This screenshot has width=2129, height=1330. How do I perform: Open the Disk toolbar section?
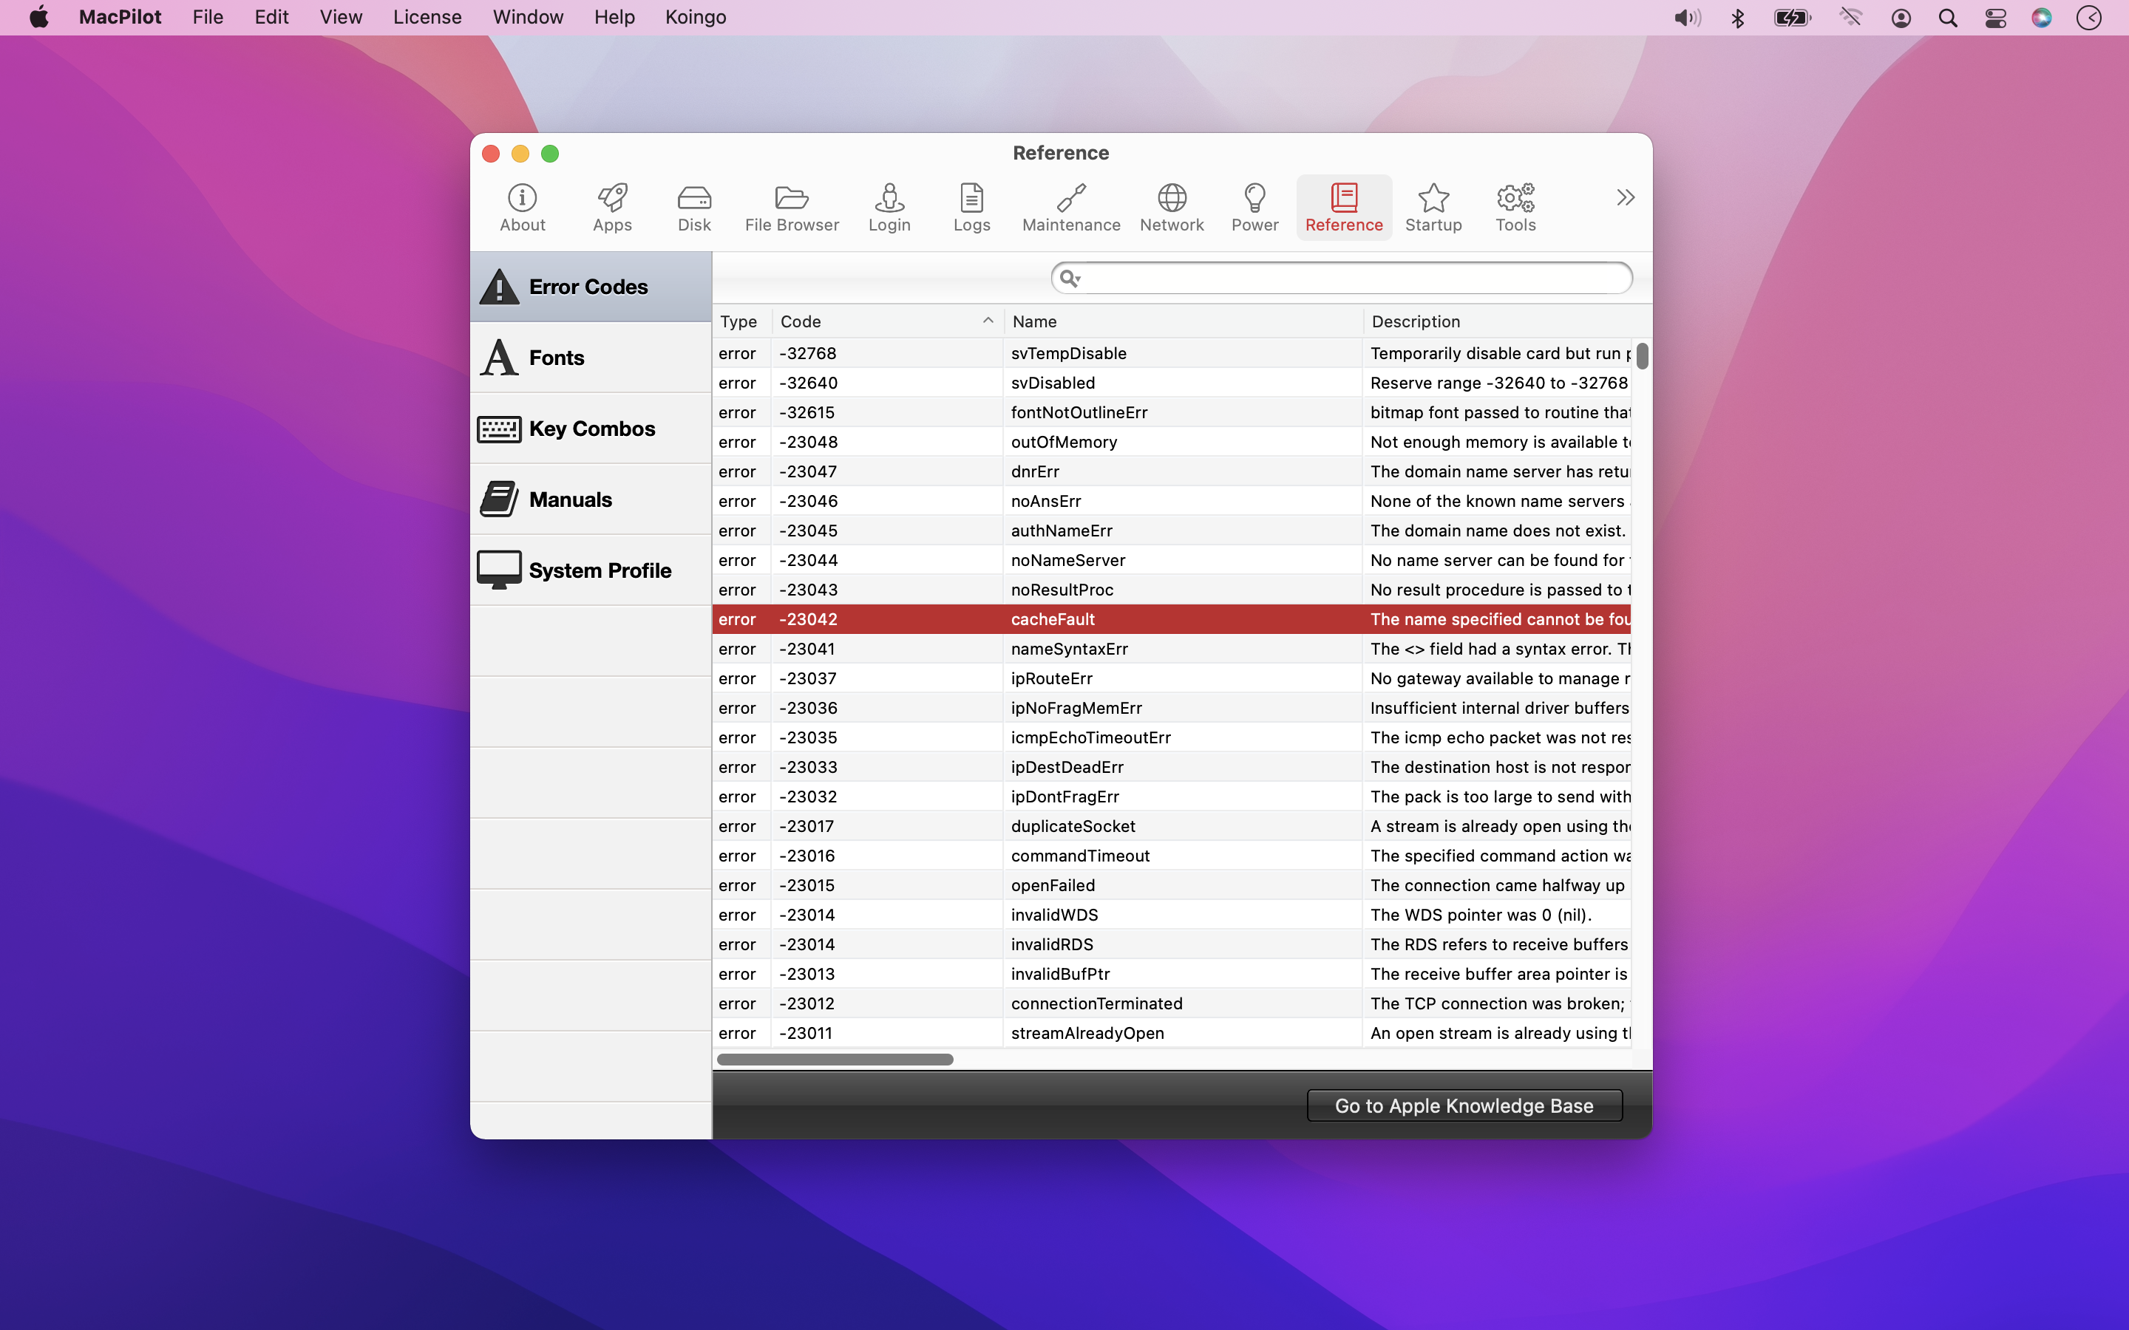693,208
